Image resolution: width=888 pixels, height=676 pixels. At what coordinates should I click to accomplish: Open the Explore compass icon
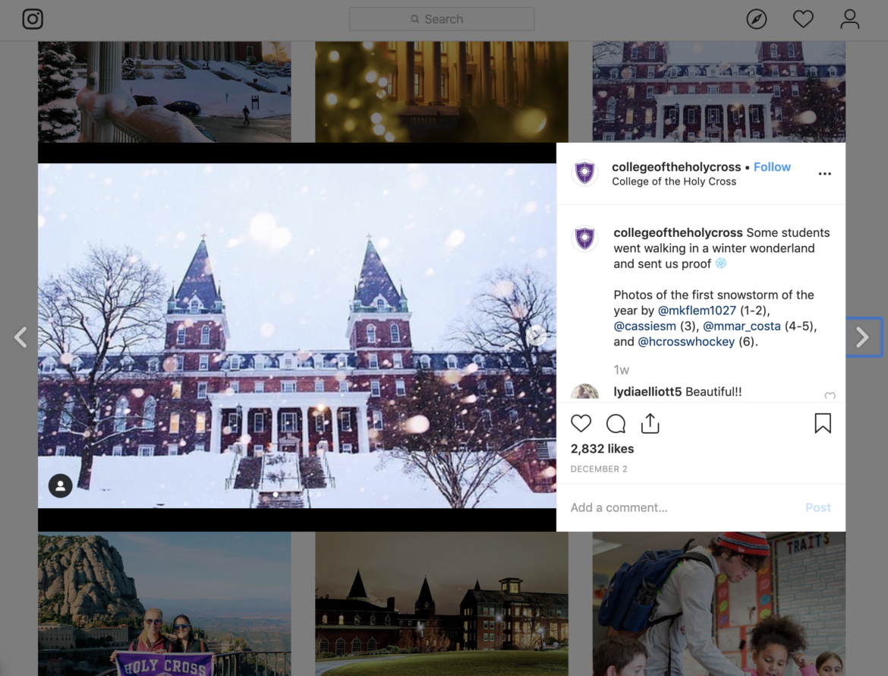pyautogui.click(x=756, y=19)
